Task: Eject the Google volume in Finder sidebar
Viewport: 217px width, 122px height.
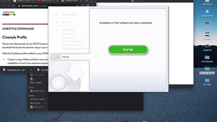Action: (45, 103)
